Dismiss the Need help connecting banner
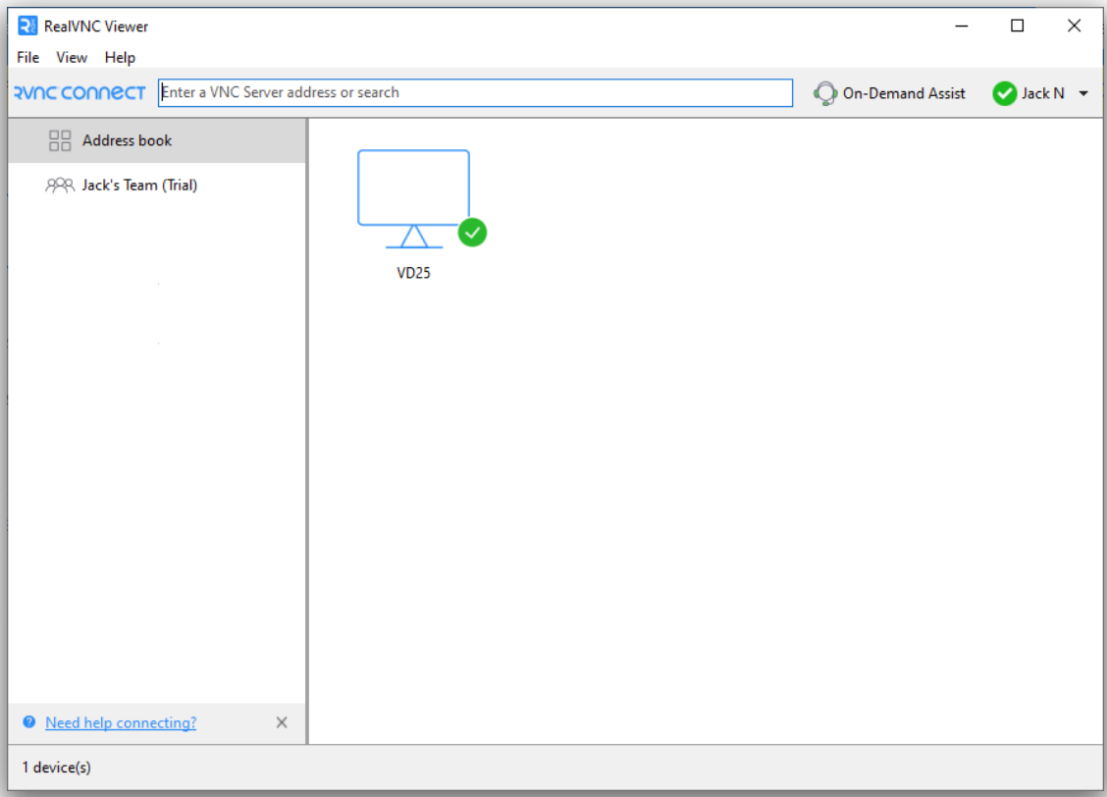The height and width of the screenshot is (797, 1107). 282,722
